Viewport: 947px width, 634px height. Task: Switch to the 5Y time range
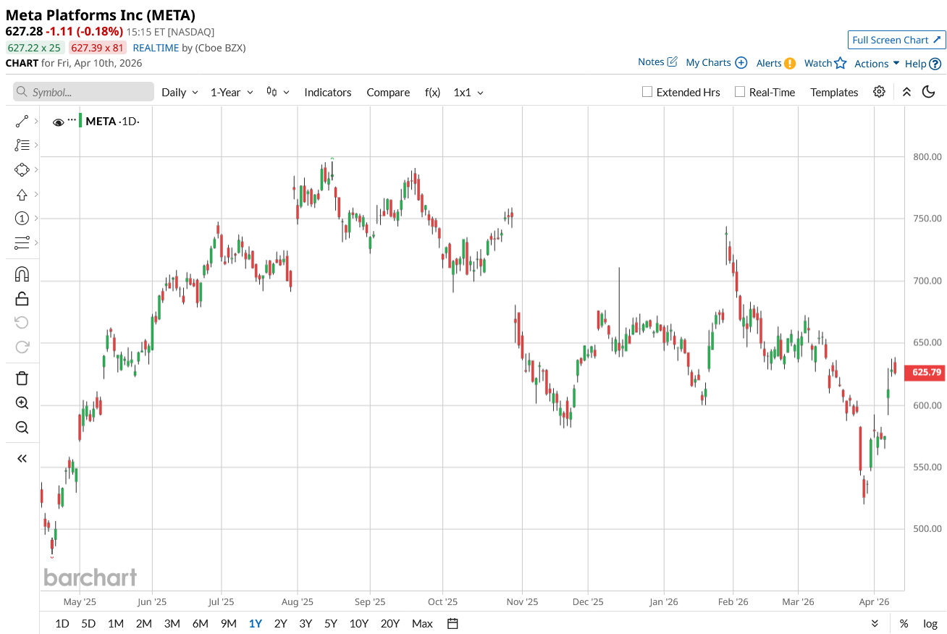[331, 624]
